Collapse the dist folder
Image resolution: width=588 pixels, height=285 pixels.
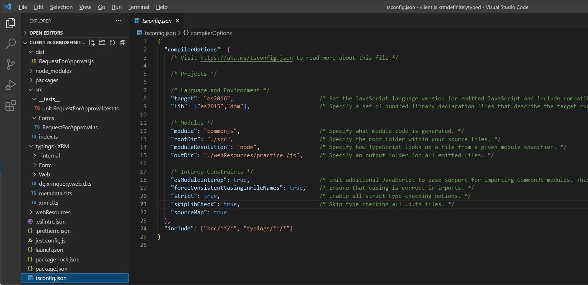(x=40, y=52)
